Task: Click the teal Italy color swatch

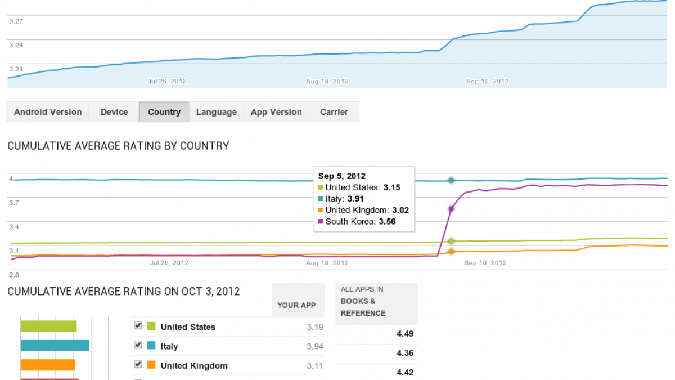Action: (x=151, y=346)
